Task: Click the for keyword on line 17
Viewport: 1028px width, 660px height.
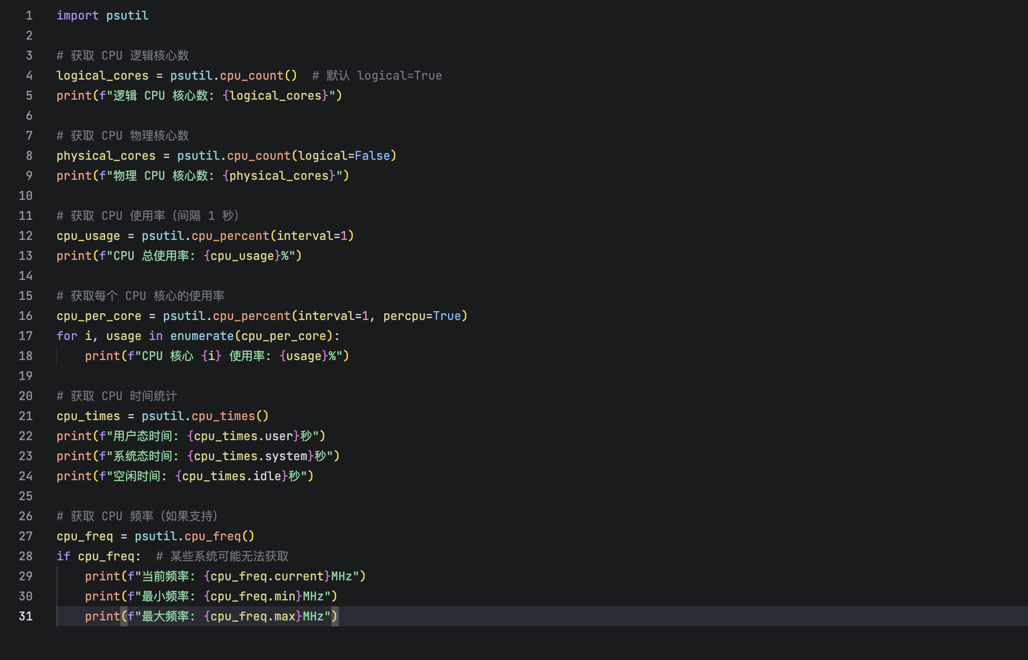Action: tap(67, 336)
